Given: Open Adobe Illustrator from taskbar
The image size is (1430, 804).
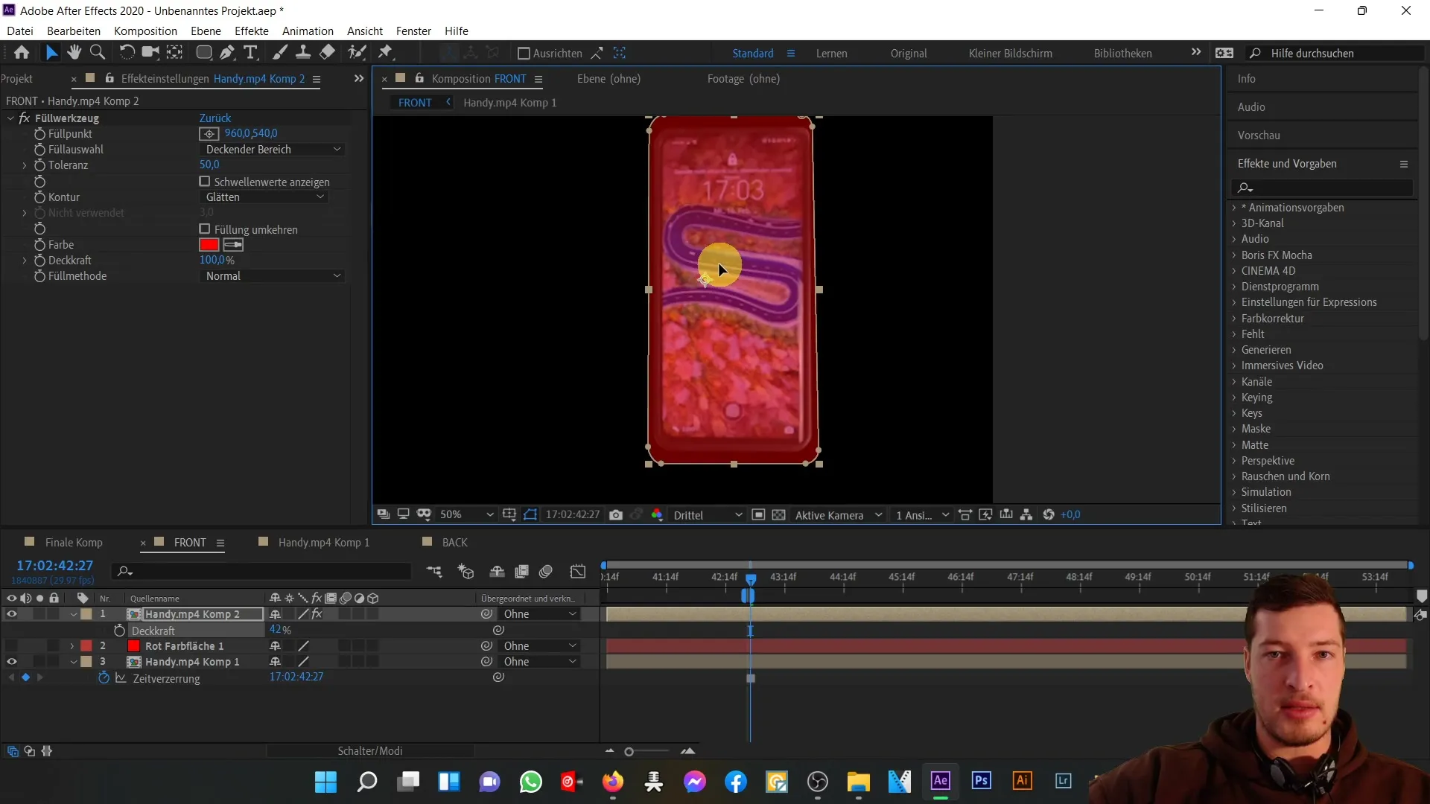Looking at the screenshot, I should 1023,780.
